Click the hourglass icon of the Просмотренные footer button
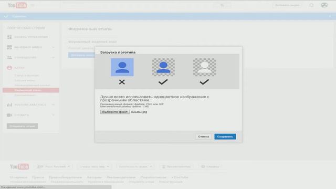The width and height of the screenshot is (336, 189). (164, 167)
